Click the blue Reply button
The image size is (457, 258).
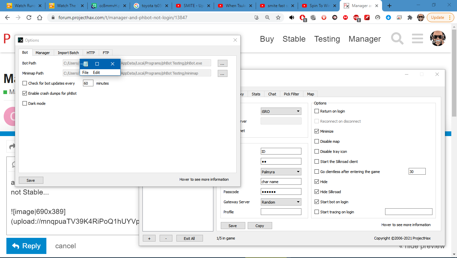26,246
